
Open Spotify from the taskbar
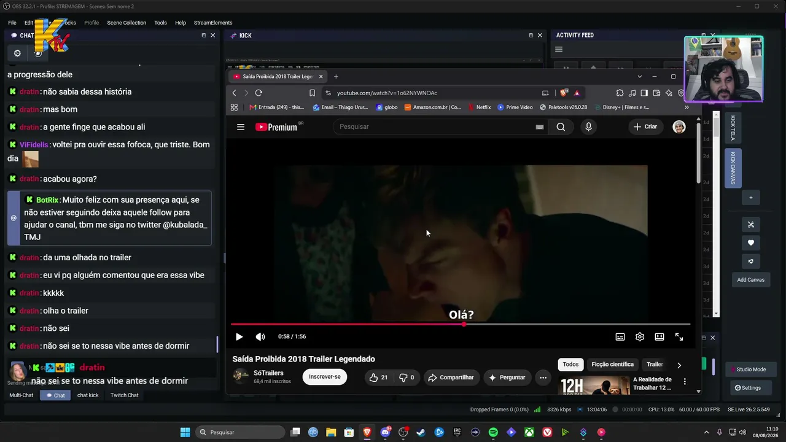click(493, 432)
